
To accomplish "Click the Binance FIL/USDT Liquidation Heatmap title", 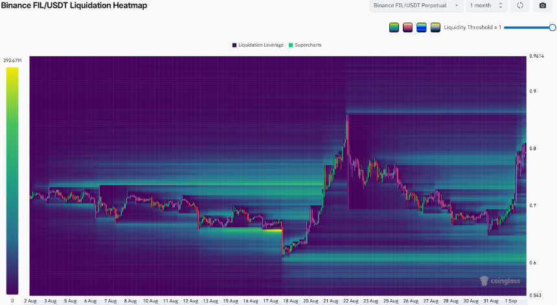I will [x=74, y=5].
